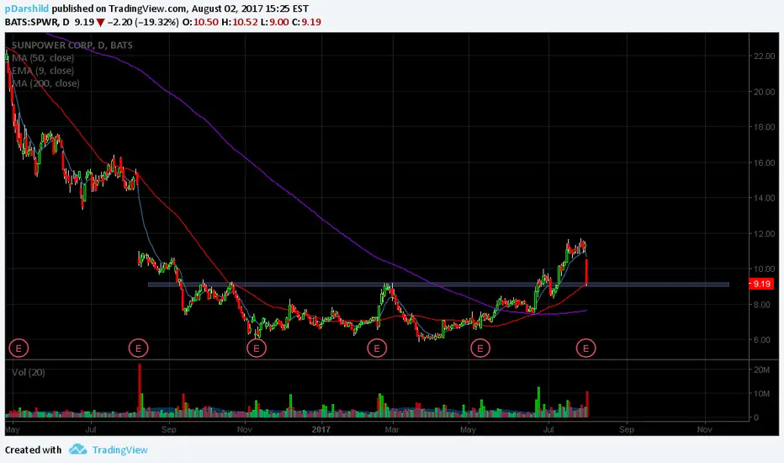Click the 12.00 price axis label
Viewport: 784px width, 463px height.
pos(765,234)
